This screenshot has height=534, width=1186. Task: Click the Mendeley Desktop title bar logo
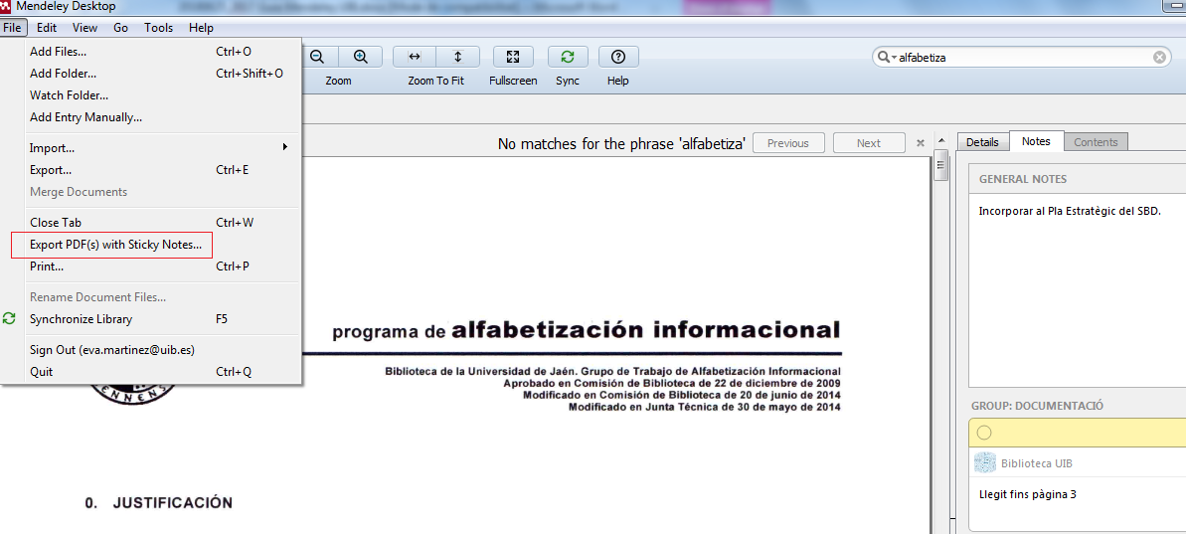tap(7, 6)
